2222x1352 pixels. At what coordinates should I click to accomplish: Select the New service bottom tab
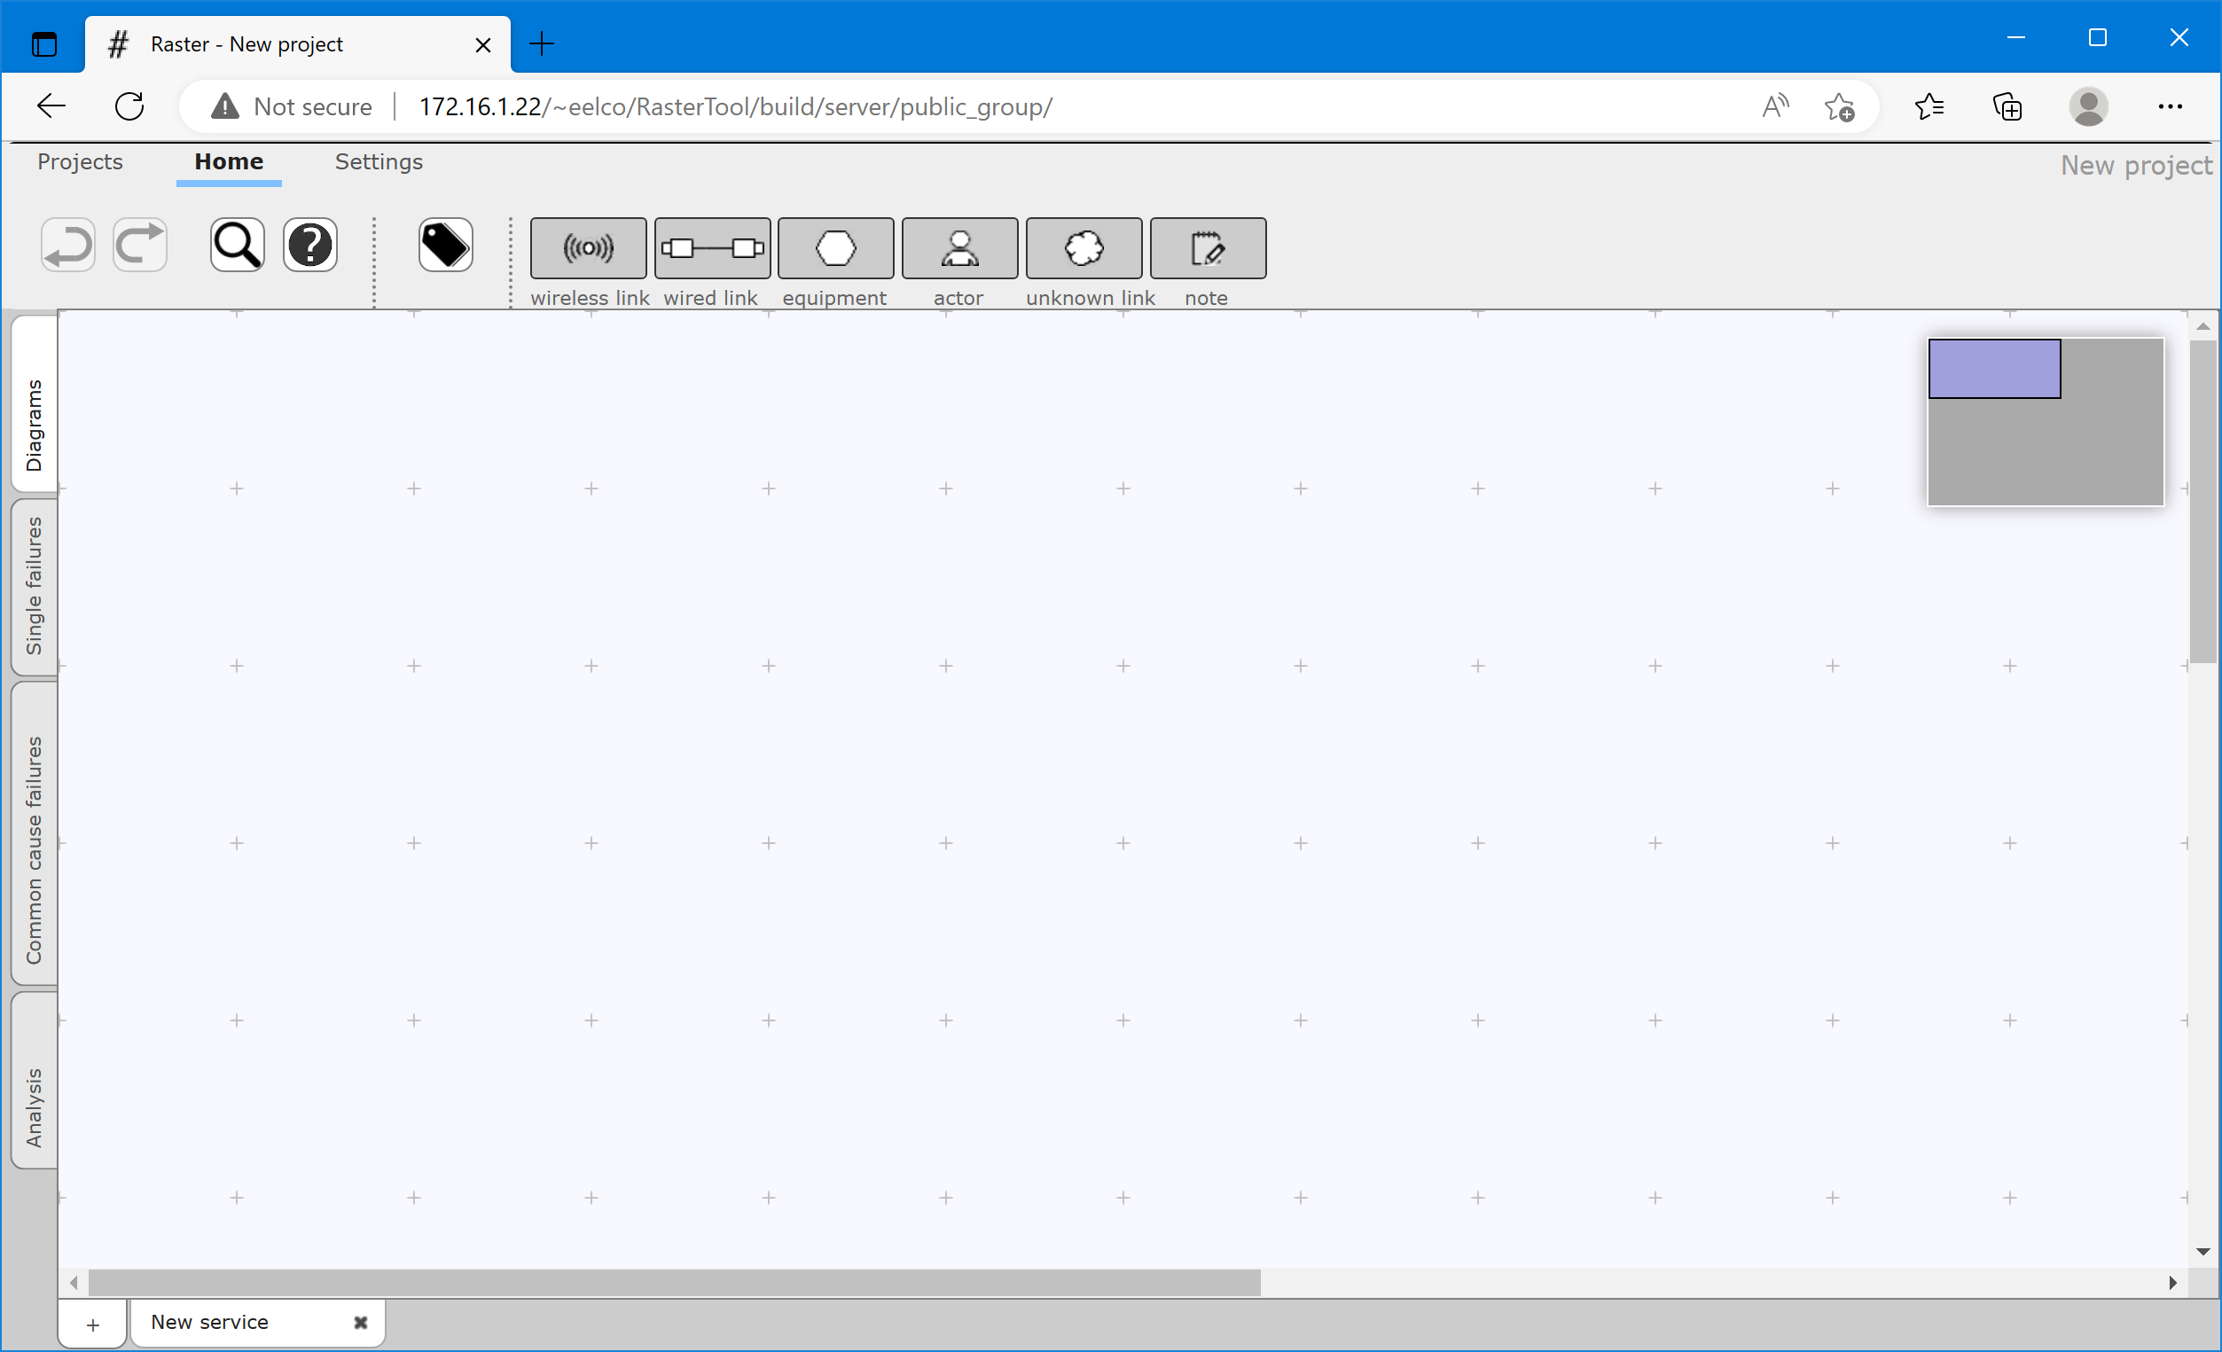[258, 1322]
